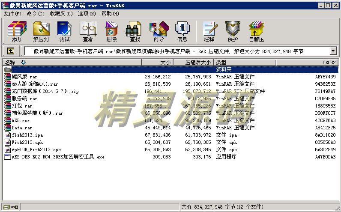Click size value 45,449,614 of Data.rar
The width and height of the screenshot is (341, 212).
158,128
